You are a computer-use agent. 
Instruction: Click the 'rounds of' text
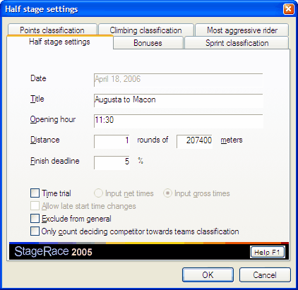153,140
